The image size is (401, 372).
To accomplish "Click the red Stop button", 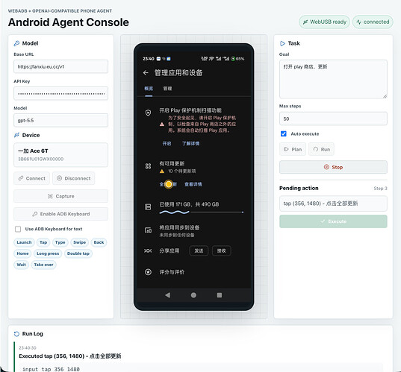I will click(x=333, y=167).
